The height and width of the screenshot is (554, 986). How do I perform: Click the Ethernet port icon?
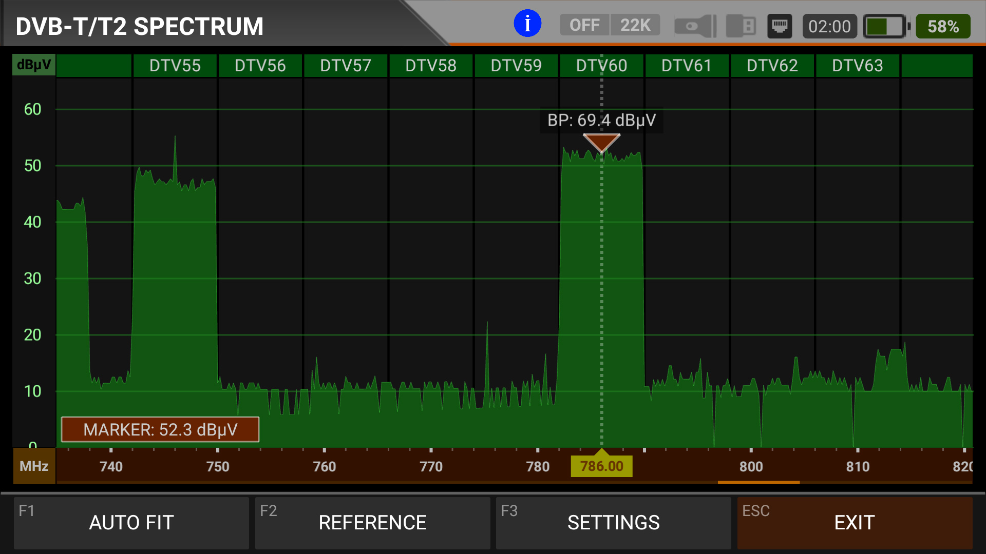(780, 26)
